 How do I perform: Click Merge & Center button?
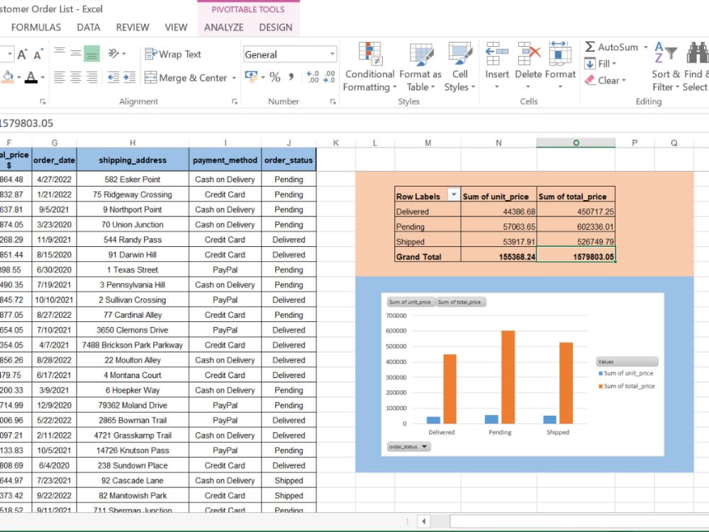coord(186,78)
